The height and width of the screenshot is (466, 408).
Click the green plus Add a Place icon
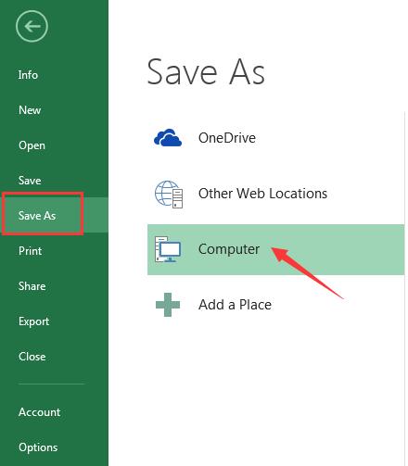168,305
